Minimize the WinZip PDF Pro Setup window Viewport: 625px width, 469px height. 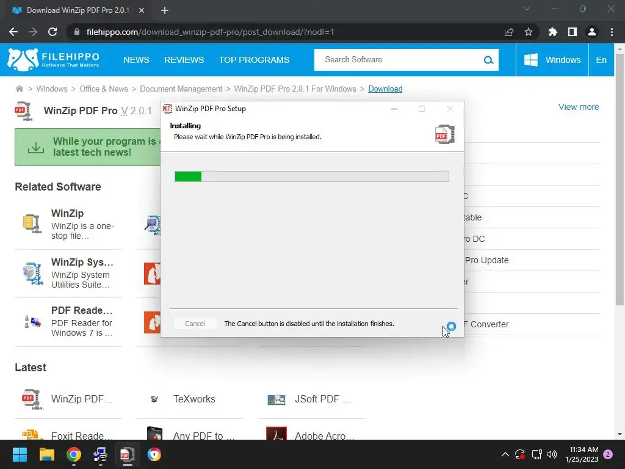click(x=394, y=109)
